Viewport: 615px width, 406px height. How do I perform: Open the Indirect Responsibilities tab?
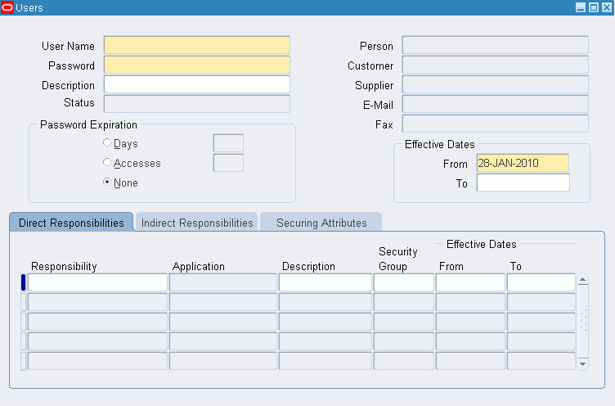[x=197, y=223]
